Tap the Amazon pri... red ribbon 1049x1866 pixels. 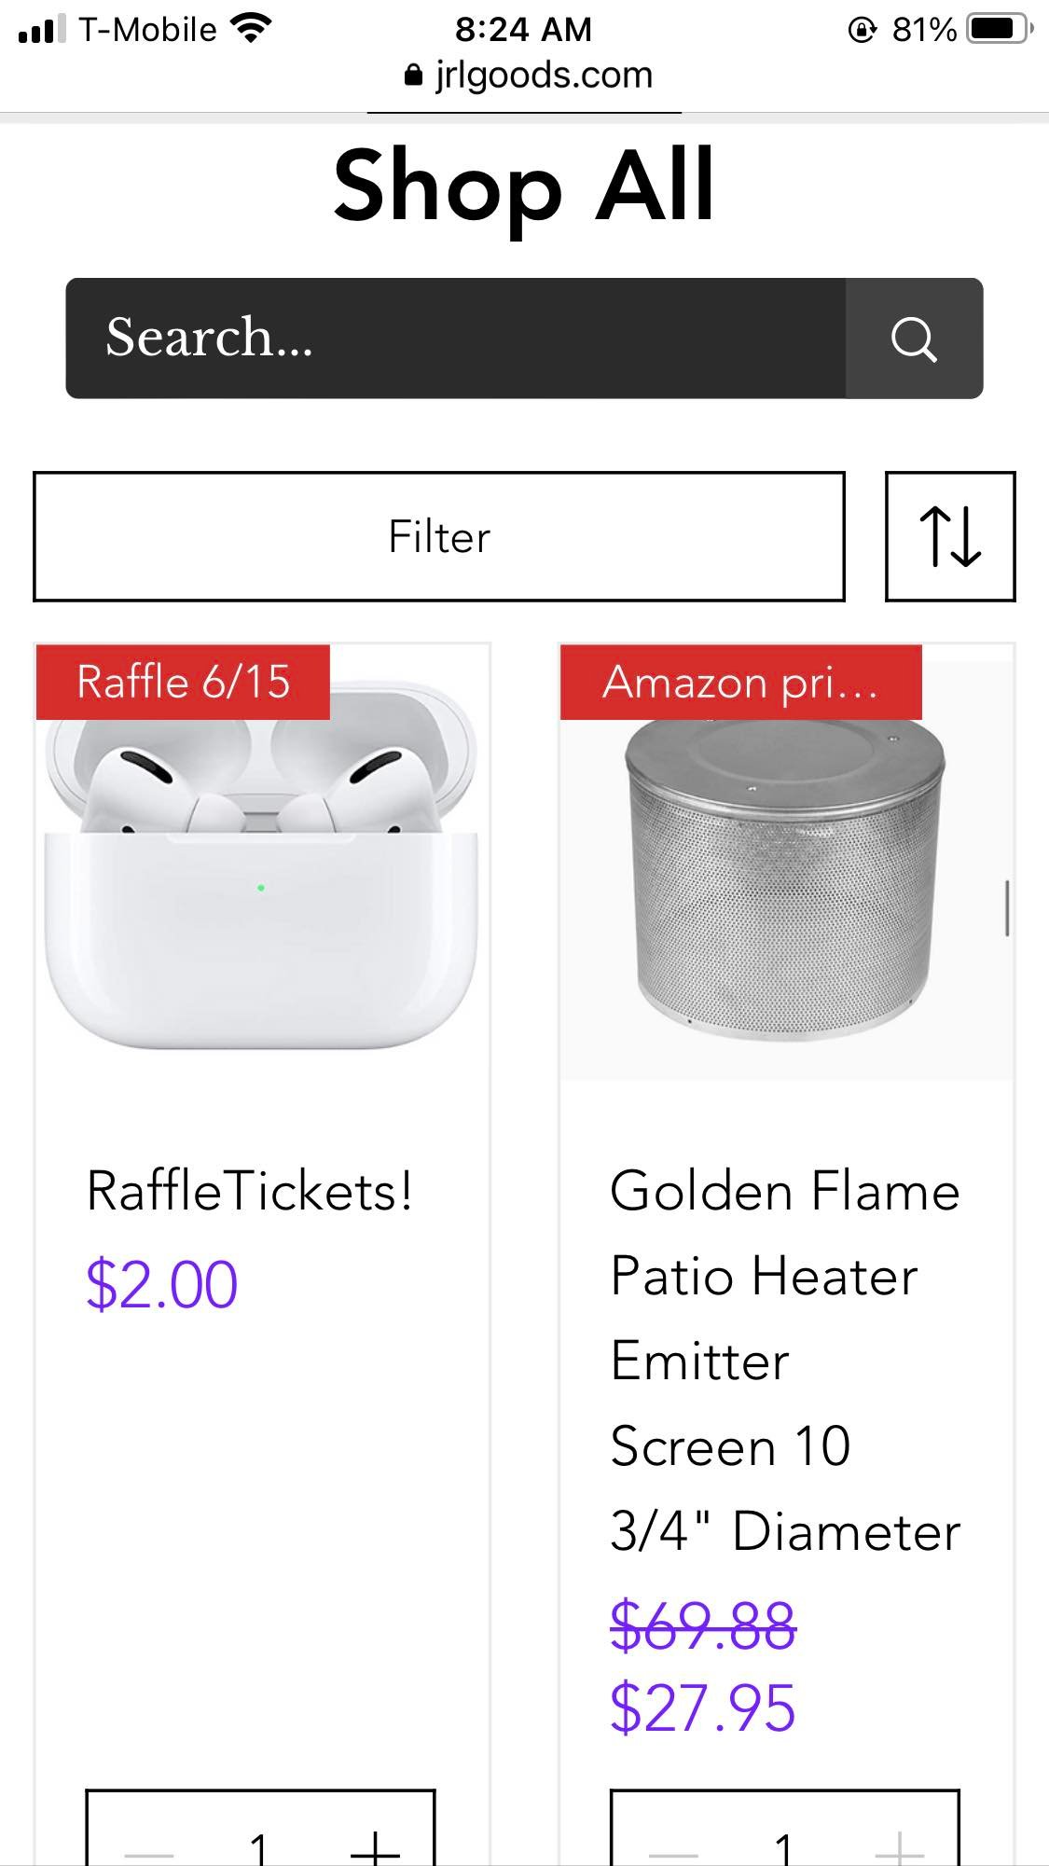pos(740,682)
